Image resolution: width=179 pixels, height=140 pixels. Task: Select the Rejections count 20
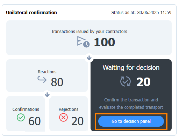click(x=77, y=121)
